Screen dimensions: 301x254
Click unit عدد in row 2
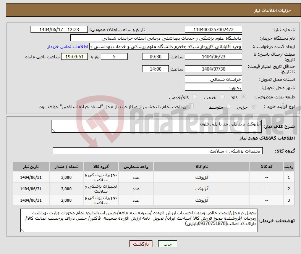[x=136, y=189]
